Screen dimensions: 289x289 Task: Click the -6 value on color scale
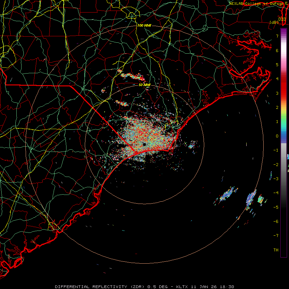click(276, 222)
